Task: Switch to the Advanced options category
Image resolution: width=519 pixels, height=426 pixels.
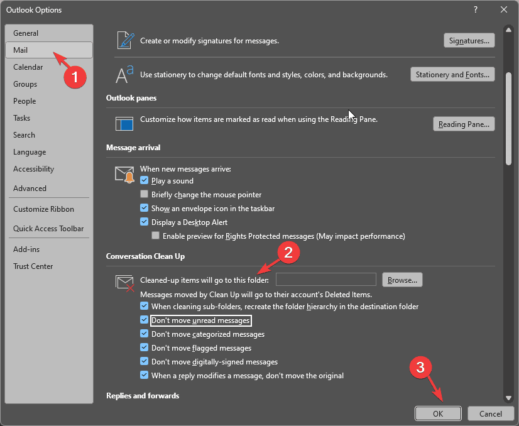Action: click(30, 188)
